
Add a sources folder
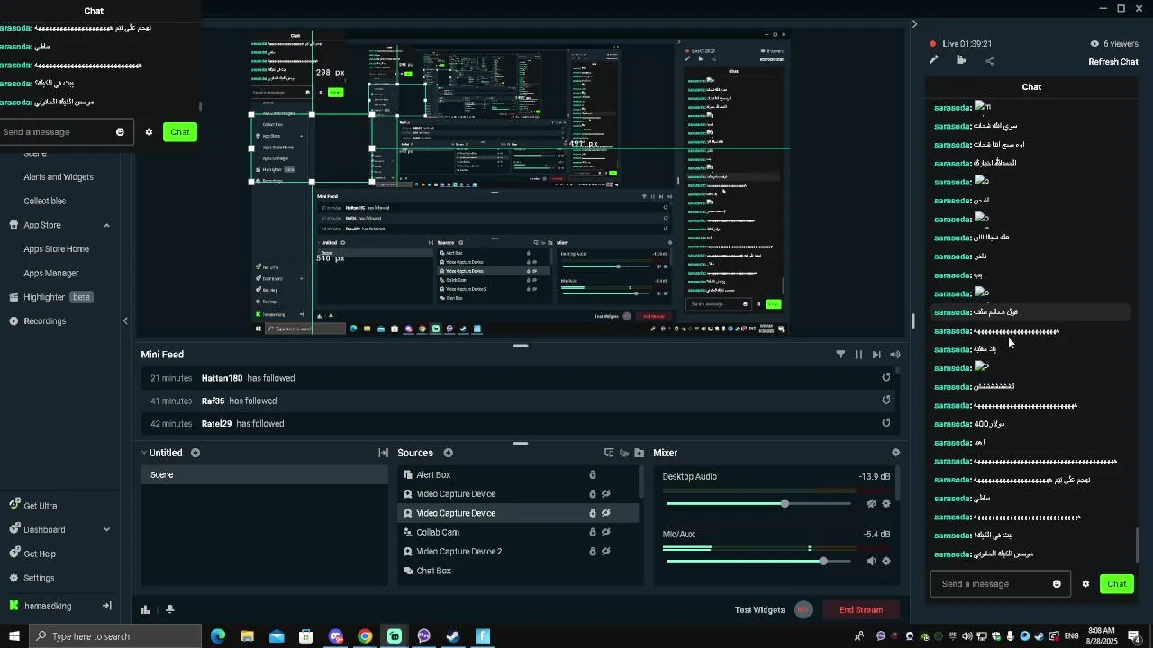pyautogui.click(x=640, y=453)
